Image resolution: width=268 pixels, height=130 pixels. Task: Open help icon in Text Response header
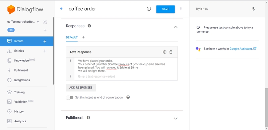(164, 52)
